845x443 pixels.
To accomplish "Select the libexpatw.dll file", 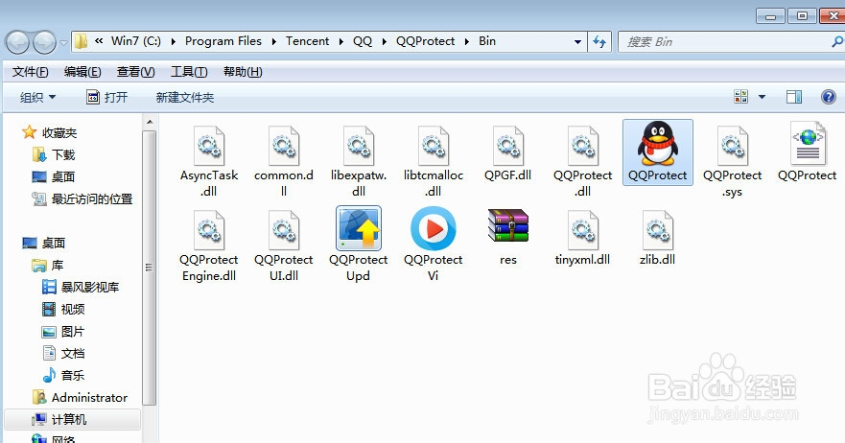I will click(x=359, y=161).
